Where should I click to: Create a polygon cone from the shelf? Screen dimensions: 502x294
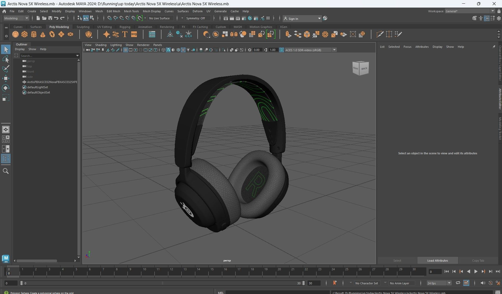(43, 34)
